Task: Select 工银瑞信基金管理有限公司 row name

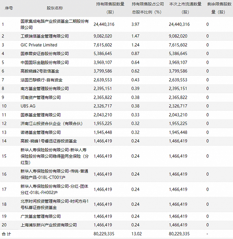Action: click(x=45, y=36)
